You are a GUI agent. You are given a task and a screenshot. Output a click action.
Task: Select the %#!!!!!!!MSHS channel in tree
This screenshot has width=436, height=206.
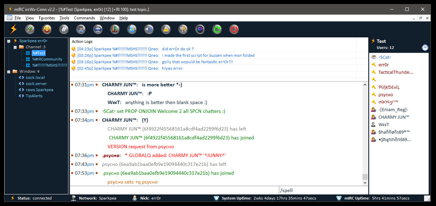tap(50, 65)
